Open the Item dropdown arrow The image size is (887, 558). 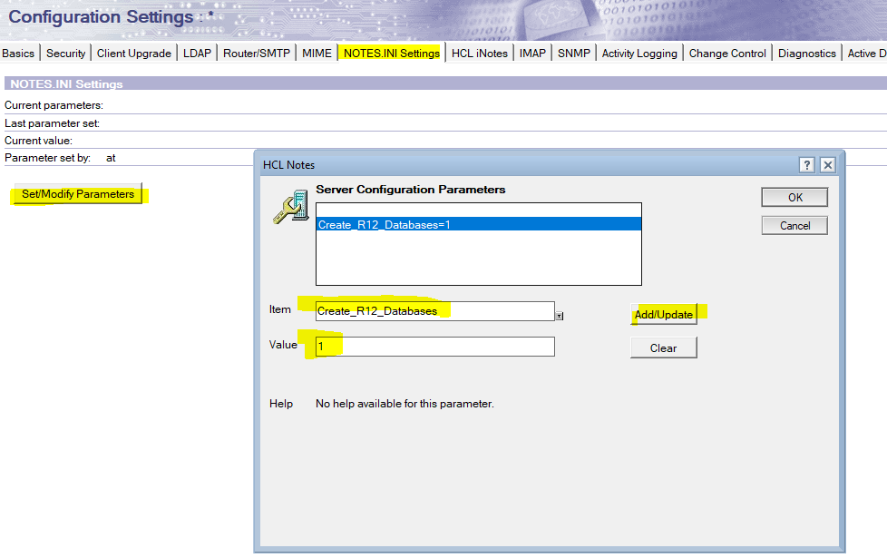(559, 316)
